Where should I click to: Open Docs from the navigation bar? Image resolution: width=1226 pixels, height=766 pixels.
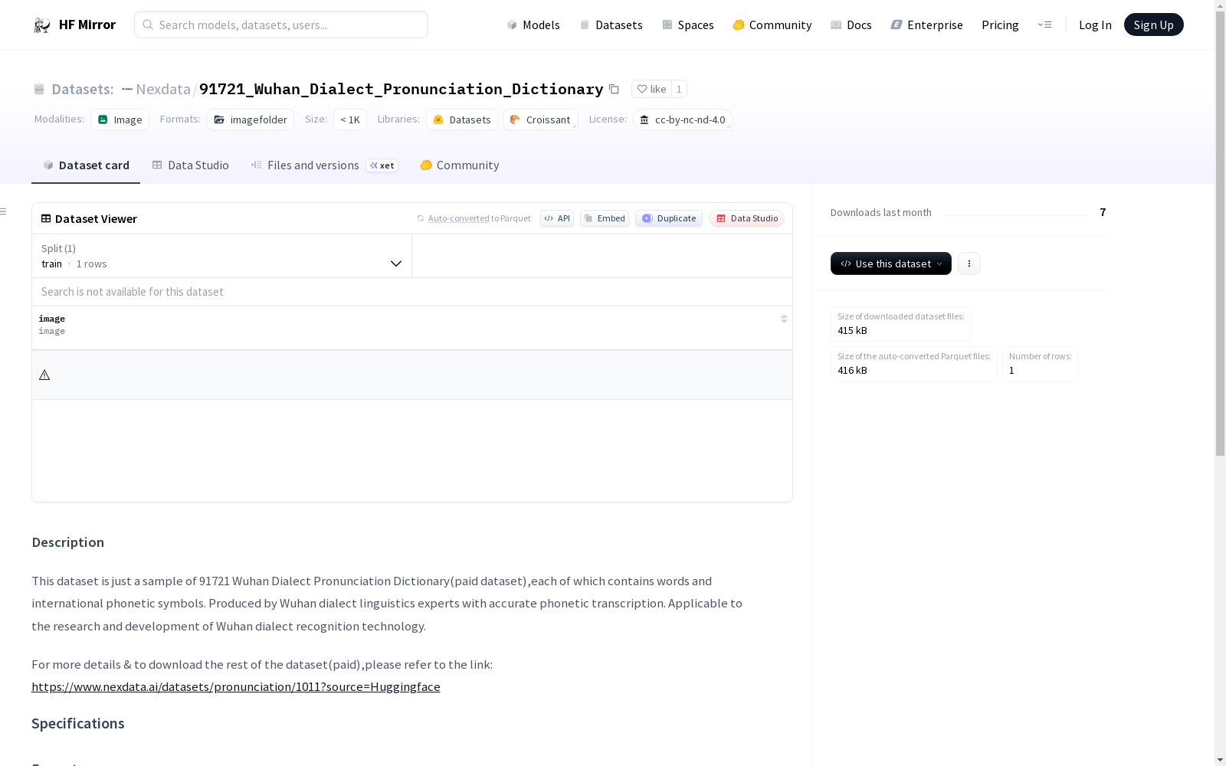tap(851, 25)
